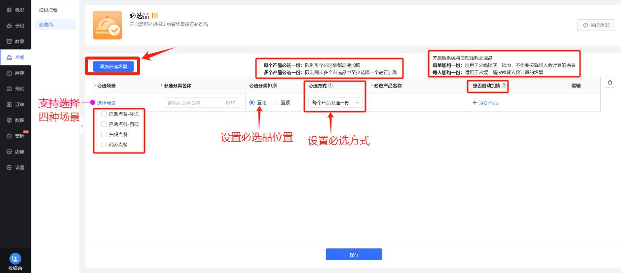Image resolution: width=621 pixels, height=273 pixels.
Task: Check the 扫码点餐 scene checkbox
Action: click(104, 134)
